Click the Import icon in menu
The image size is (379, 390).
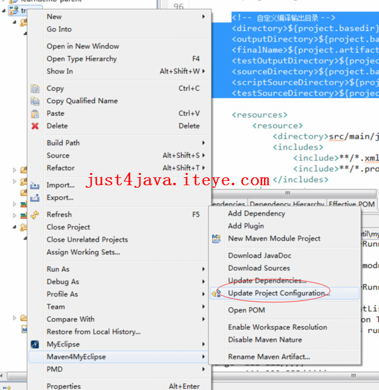35,185
